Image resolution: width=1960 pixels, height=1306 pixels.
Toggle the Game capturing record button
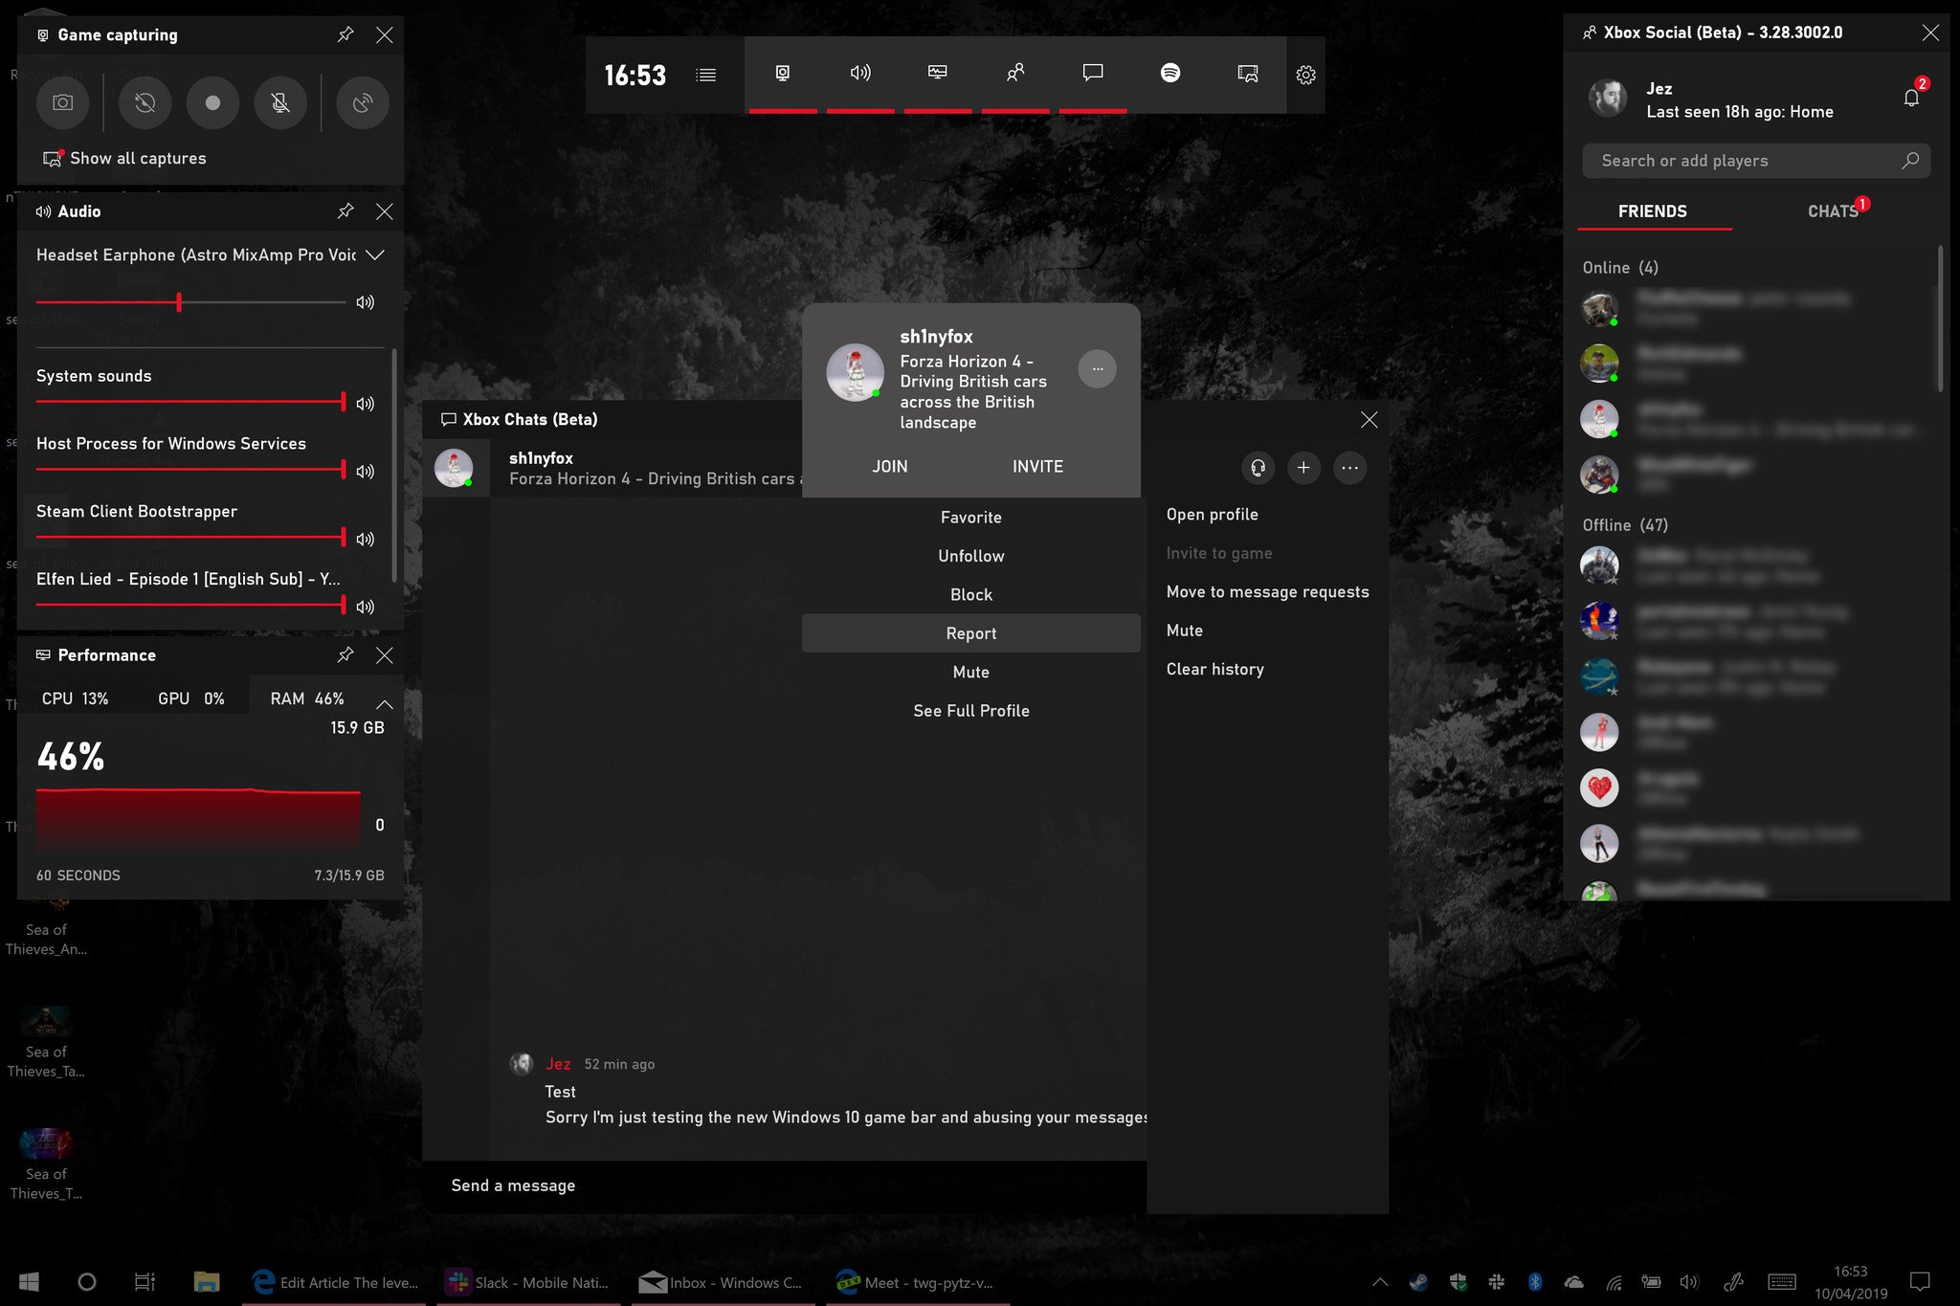[x=210, y=102]
